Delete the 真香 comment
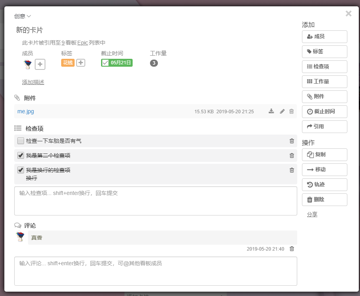This screenshot has width=360, height=296. [292, 249]
